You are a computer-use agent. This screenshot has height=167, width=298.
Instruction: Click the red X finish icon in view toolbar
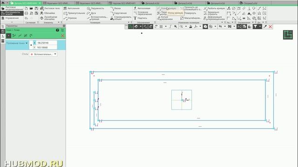(270, 27)
